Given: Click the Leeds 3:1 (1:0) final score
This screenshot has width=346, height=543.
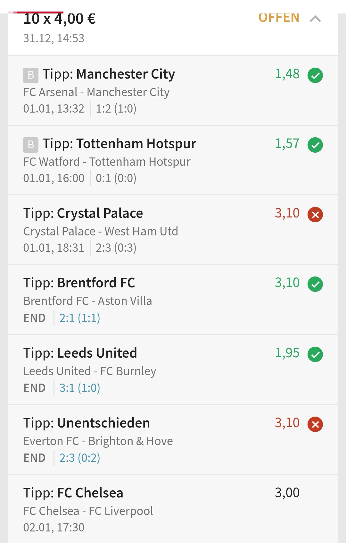Looking at the screenshot, I should (x=80, y=388).
